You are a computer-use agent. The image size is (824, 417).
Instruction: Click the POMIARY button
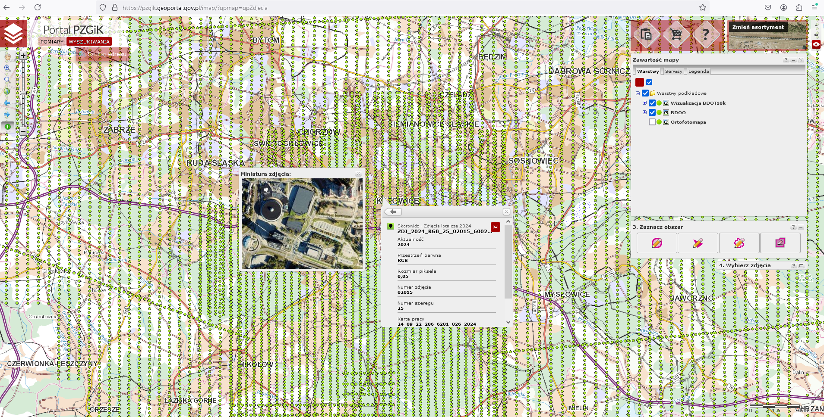[x=52, y=42]
